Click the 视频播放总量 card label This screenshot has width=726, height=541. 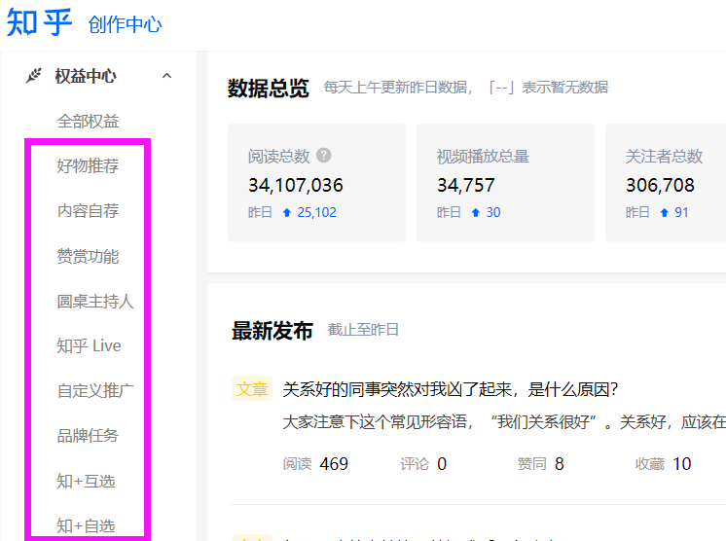[483, 157]
